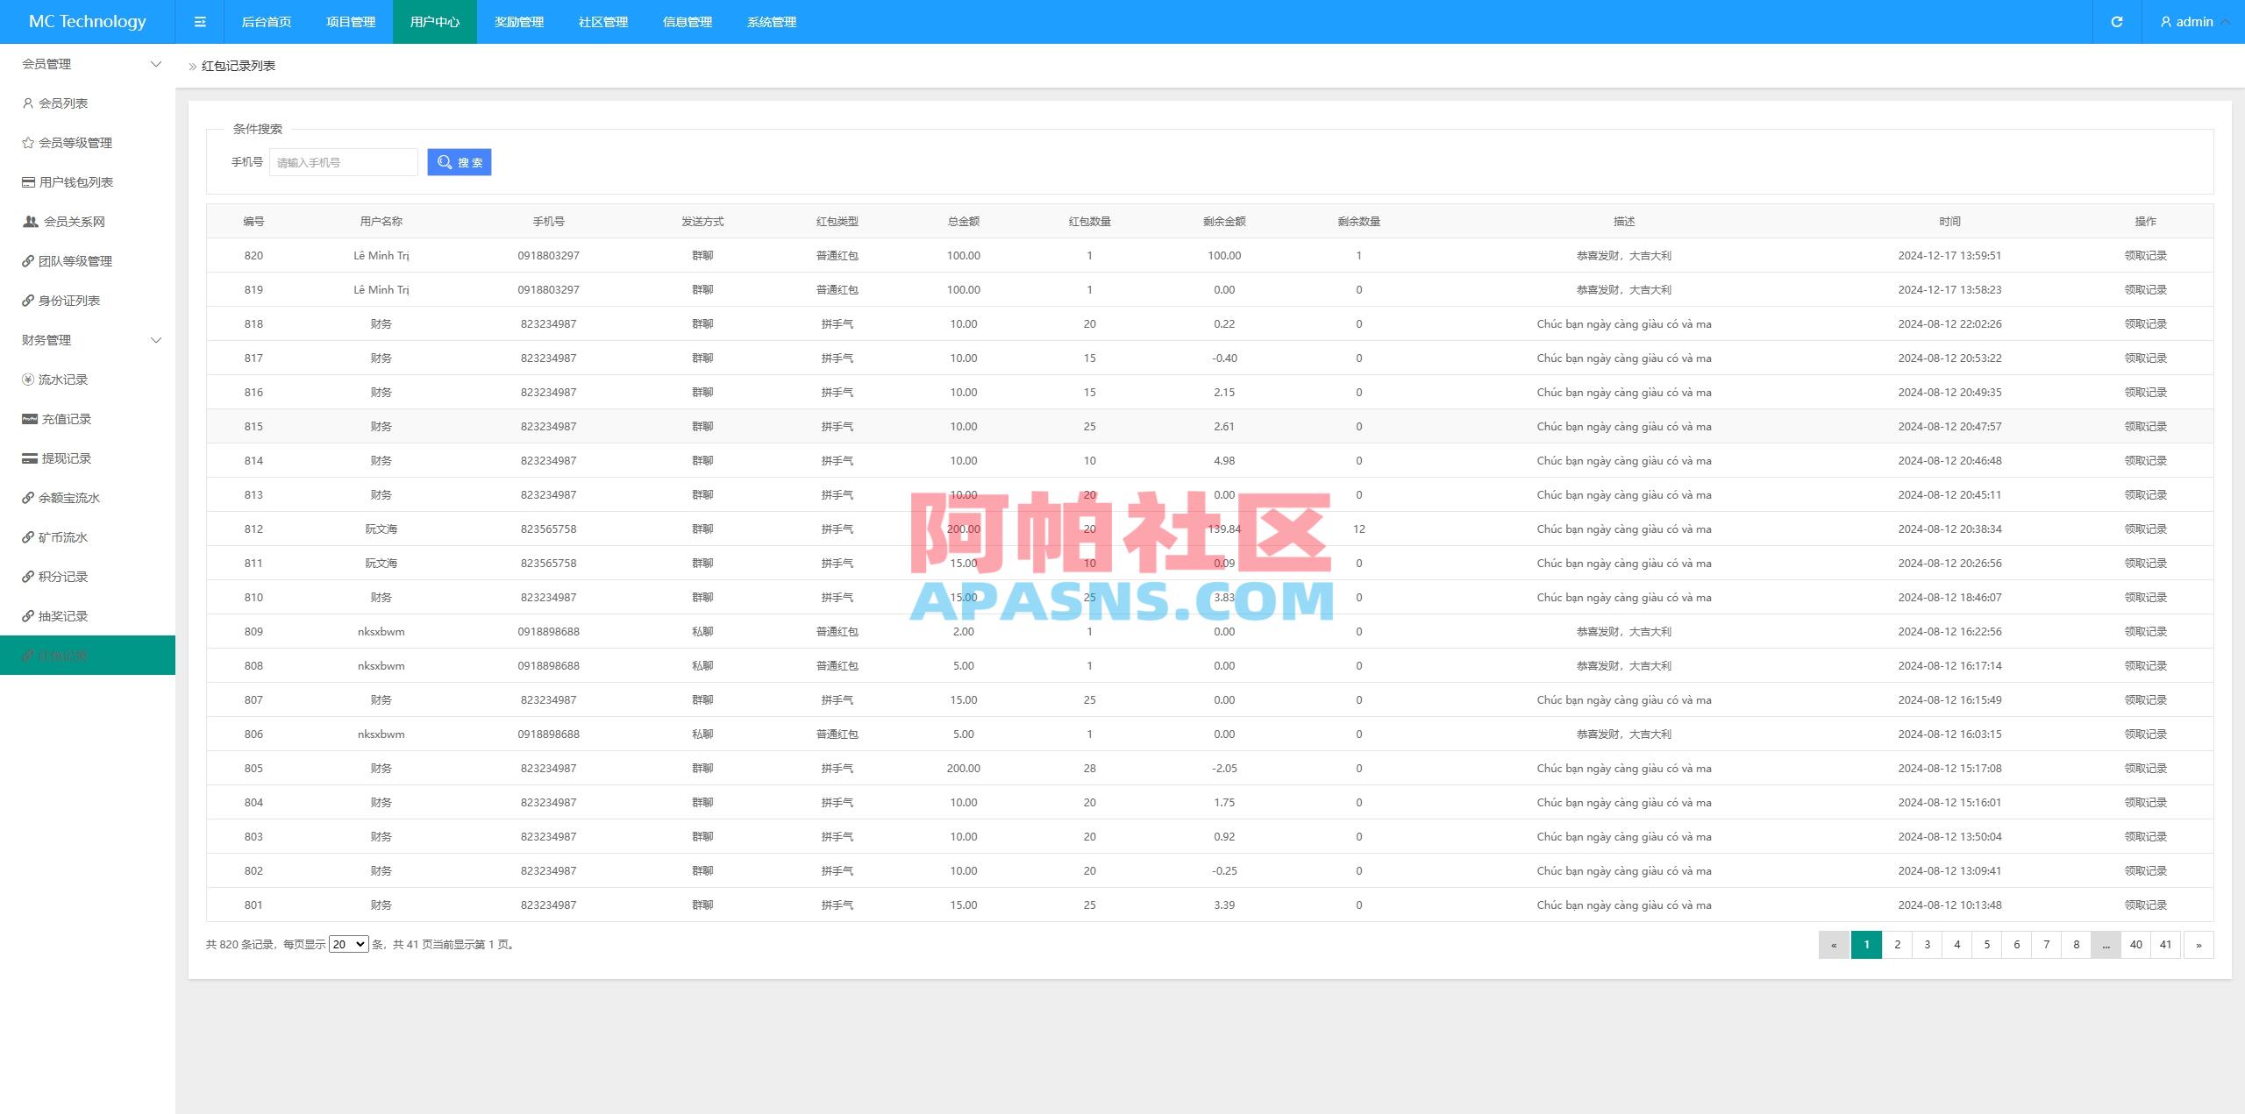
Task: Click the star icon beside 会员等级管理
Action: pos(29,143)
